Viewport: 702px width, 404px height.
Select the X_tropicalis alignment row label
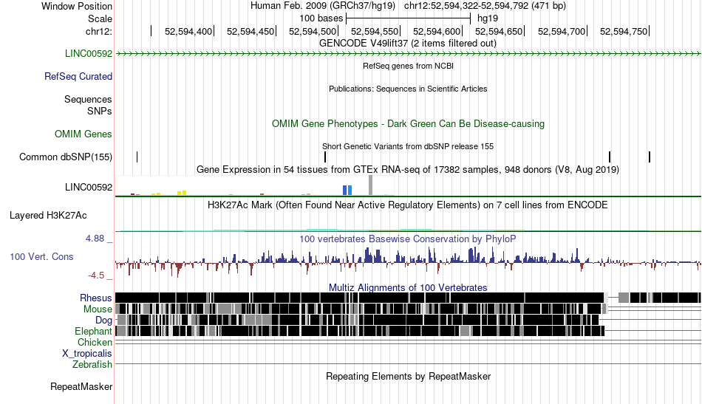[x=87, y=354]
